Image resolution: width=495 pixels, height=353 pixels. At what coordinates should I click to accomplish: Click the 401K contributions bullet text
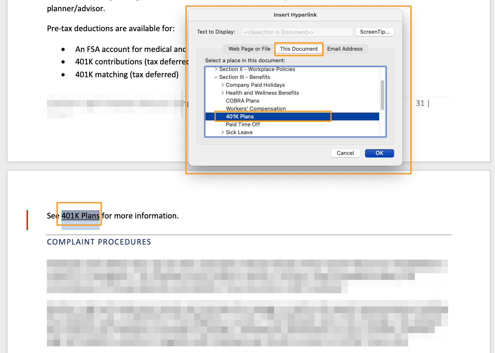tap(132, 62)
